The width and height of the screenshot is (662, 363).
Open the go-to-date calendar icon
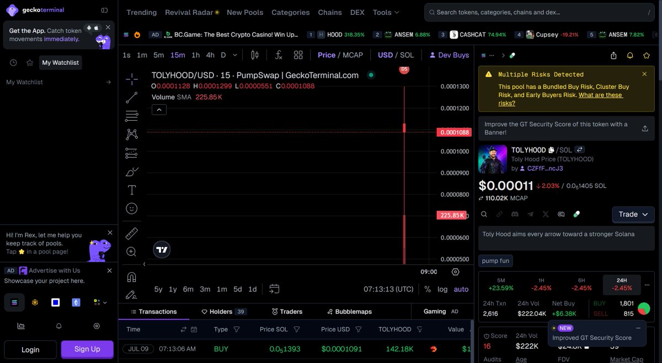click(274, 289)
